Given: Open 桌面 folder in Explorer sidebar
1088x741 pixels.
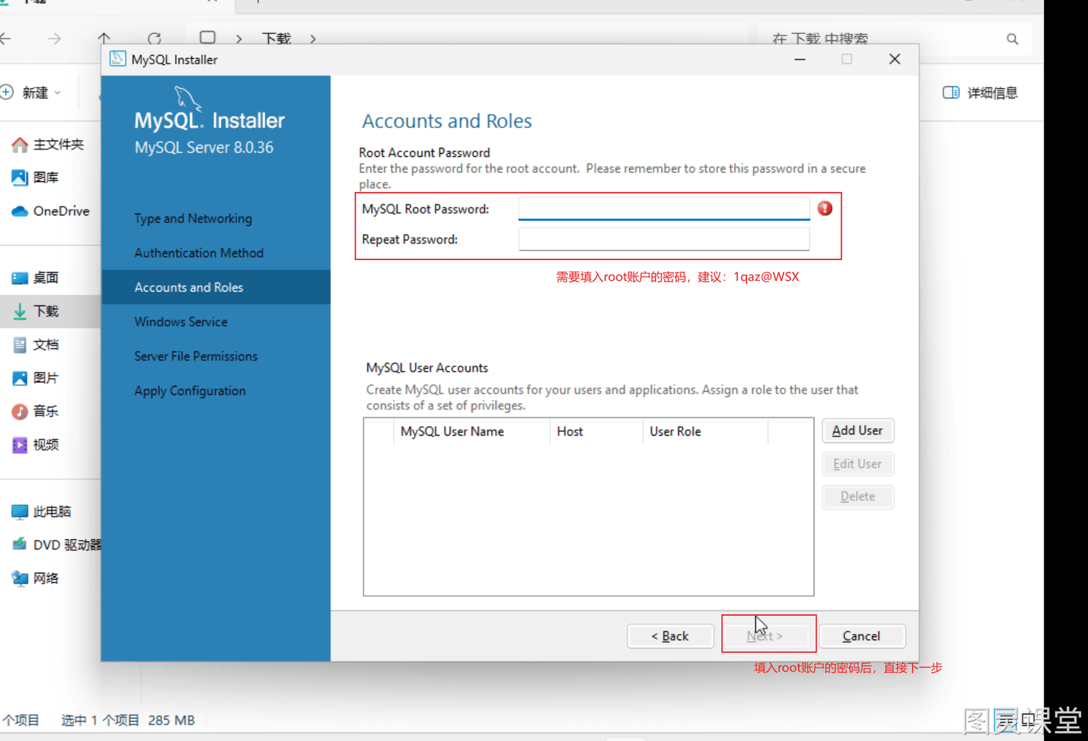Looking at the screenshot, I should (x=35, y=278).
